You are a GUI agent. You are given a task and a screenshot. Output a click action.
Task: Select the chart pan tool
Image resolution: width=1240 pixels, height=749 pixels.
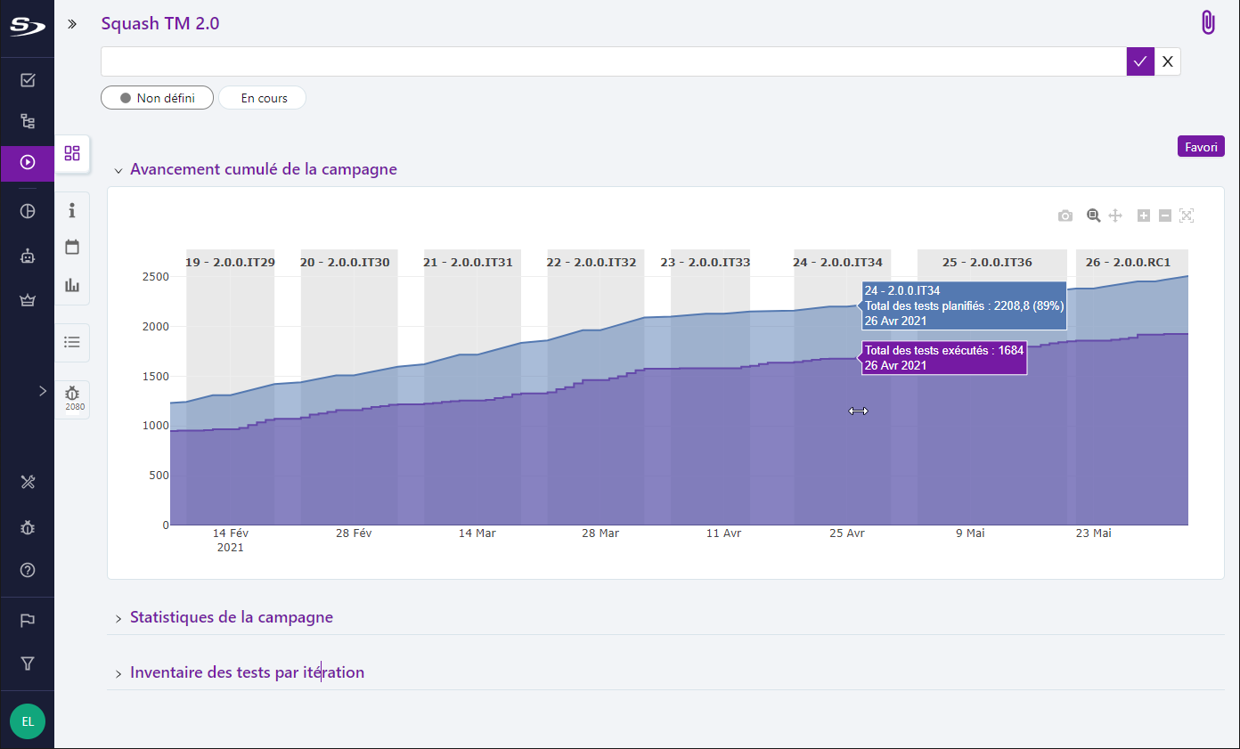click(1115, 216)
